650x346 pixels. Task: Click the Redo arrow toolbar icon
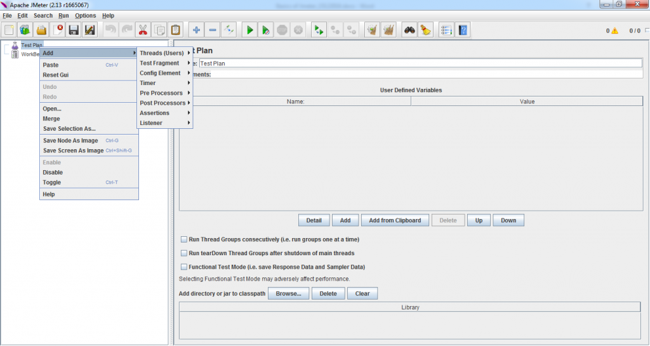point(127,30)
